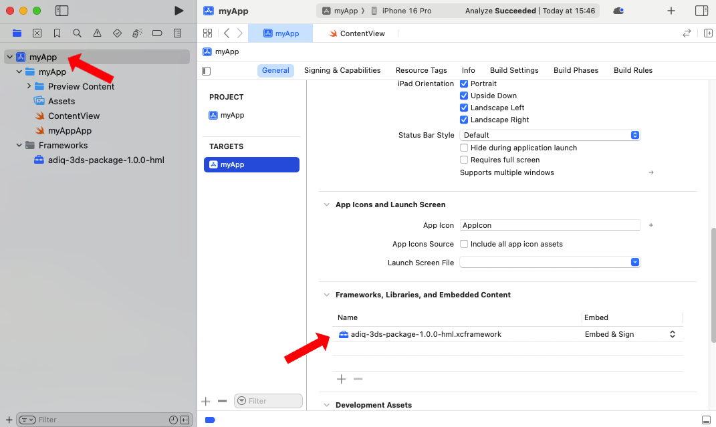Open the related items grid icon

(x=207, y=33)
